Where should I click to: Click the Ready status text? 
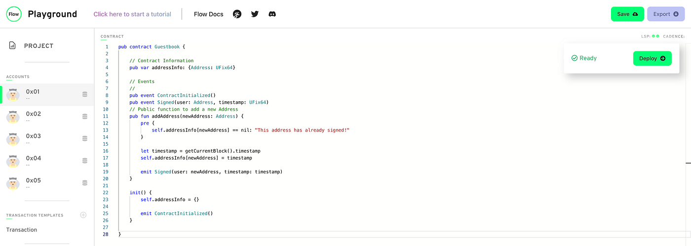pyautogui.click(x=588, y=58)
